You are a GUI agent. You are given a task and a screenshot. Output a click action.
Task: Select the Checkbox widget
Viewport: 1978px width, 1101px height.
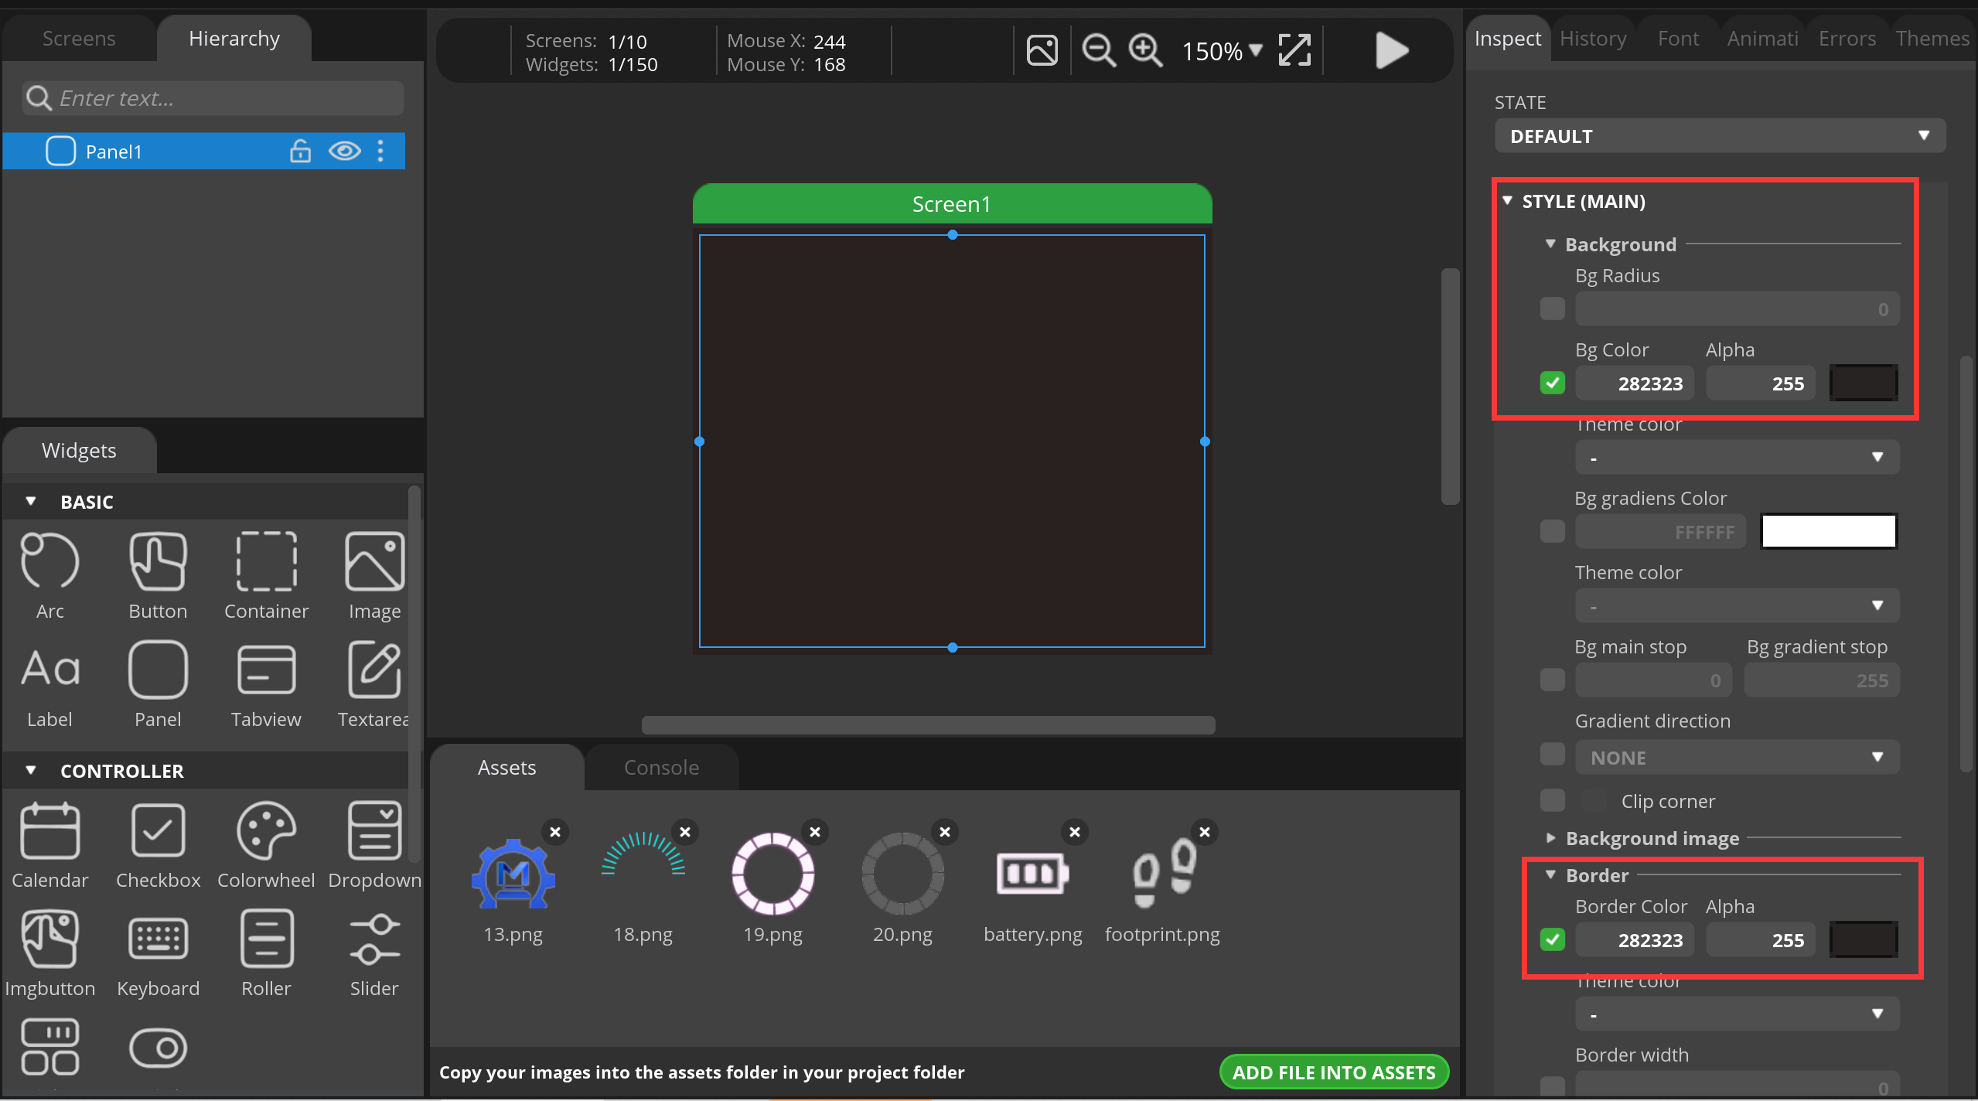(158, 844)
